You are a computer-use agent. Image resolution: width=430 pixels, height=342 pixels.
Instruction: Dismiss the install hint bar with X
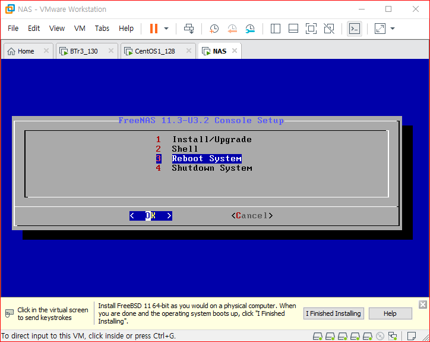click(x=423, y=305)
